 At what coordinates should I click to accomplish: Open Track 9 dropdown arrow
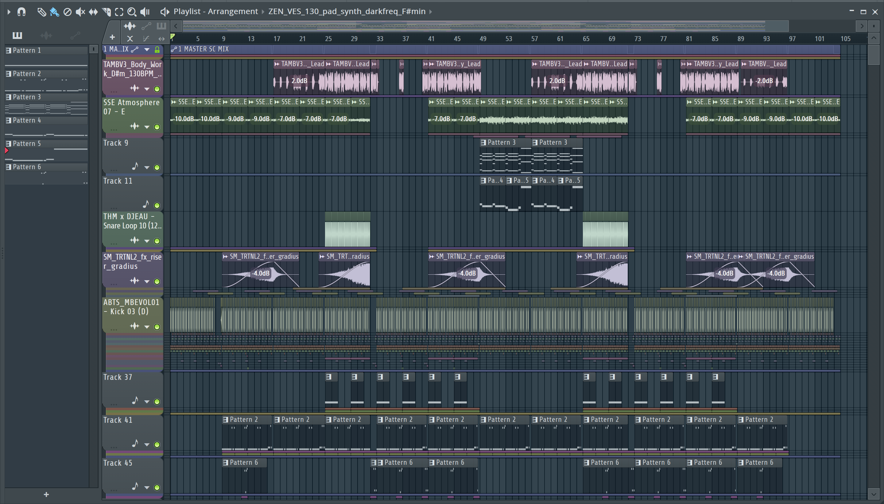point(147,167)
